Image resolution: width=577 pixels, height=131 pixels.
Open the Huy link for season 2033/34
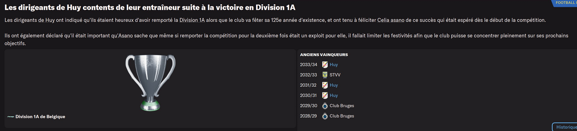tap(334, 65)
